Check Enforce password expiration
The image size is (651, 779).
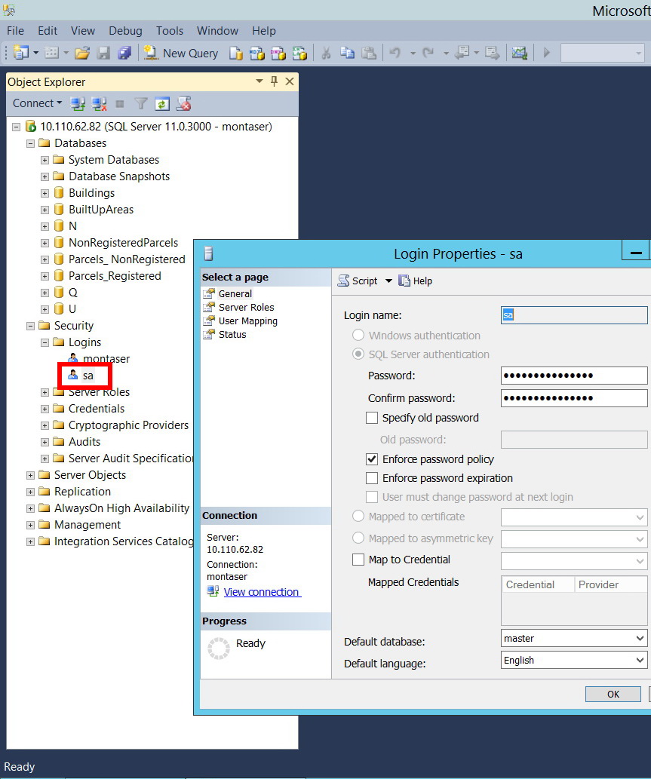click(x=372, y=478)
